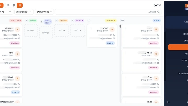Click the אינסטגרם tag on the R lead card
188x106 pixels.
point(154,43)
